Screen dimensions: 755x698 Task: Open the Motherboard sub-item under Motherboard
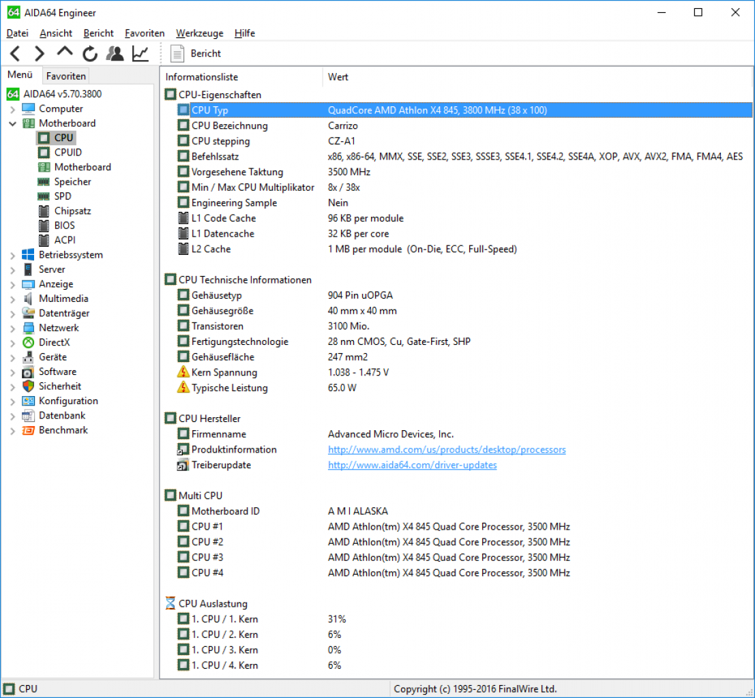coord(83,167)
